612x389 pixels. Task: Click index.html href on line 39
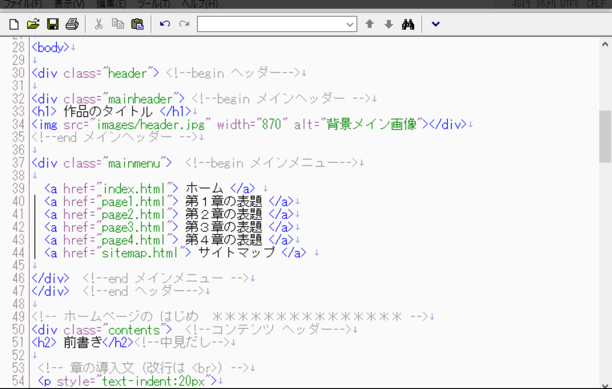[x=134, y=189]
